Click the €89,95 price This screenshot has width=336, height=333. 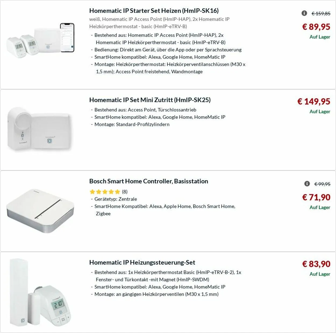tap(316, 27)
